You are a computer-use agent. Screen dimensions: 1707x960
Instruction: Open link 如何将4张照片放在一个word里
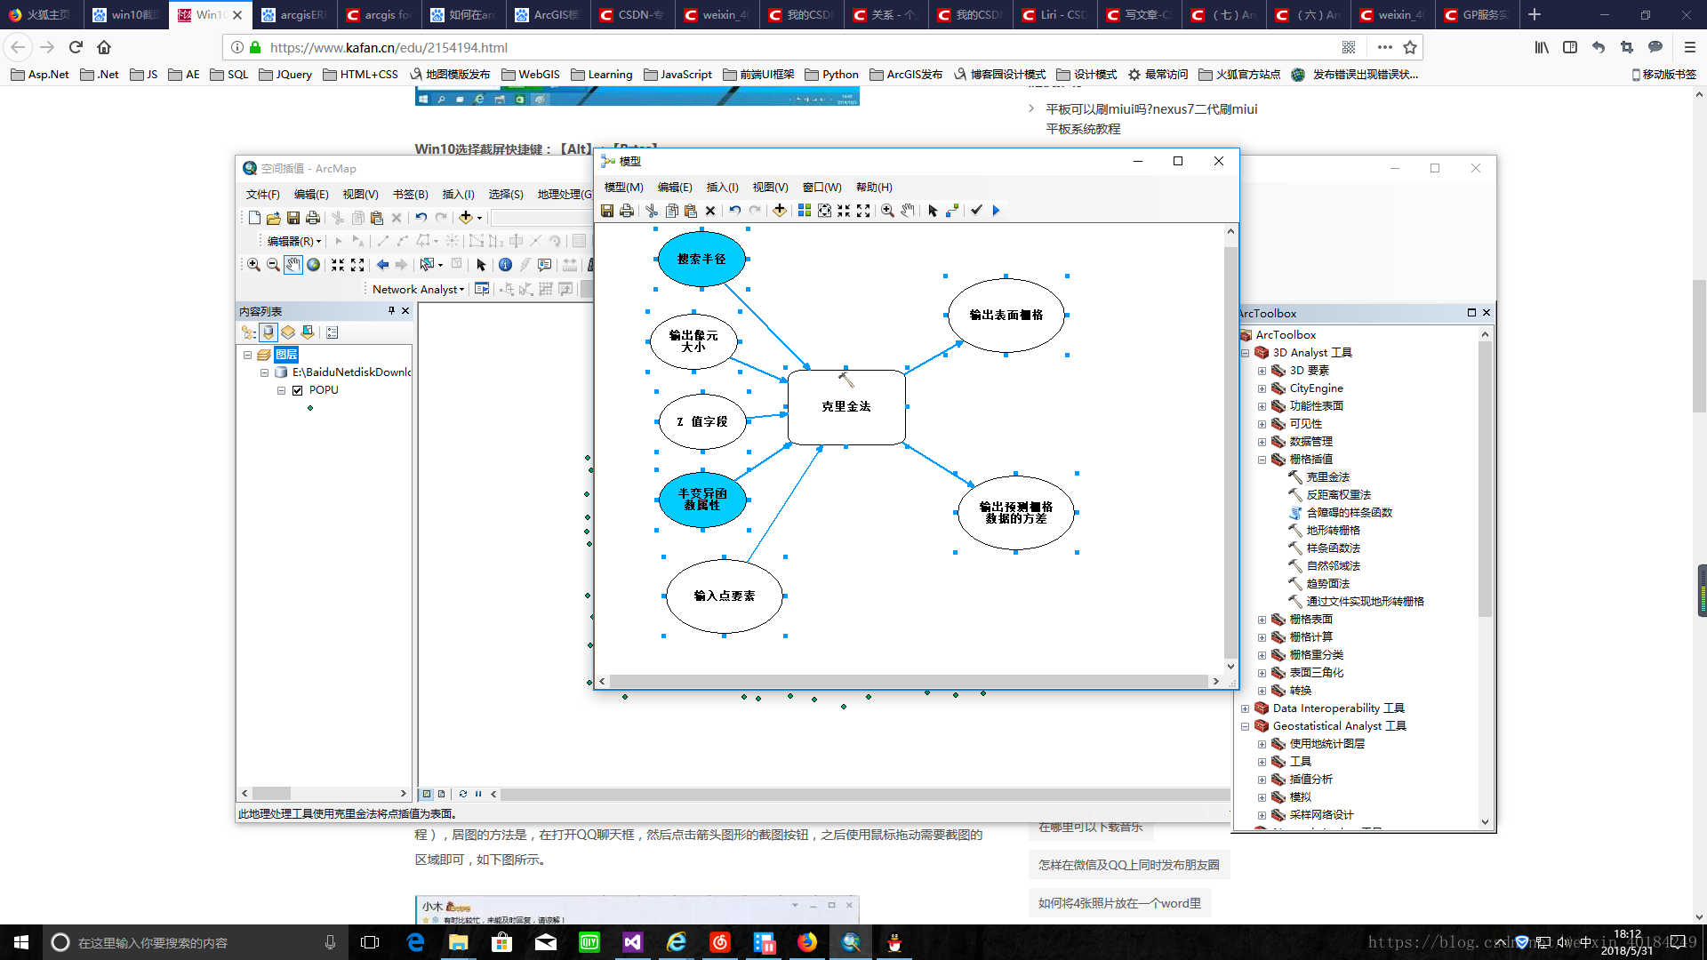[1119, 903]
